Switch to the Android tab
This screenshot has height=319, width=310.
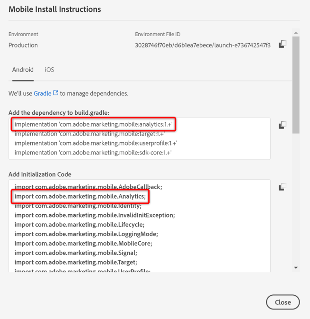click(x=23, y=70)
